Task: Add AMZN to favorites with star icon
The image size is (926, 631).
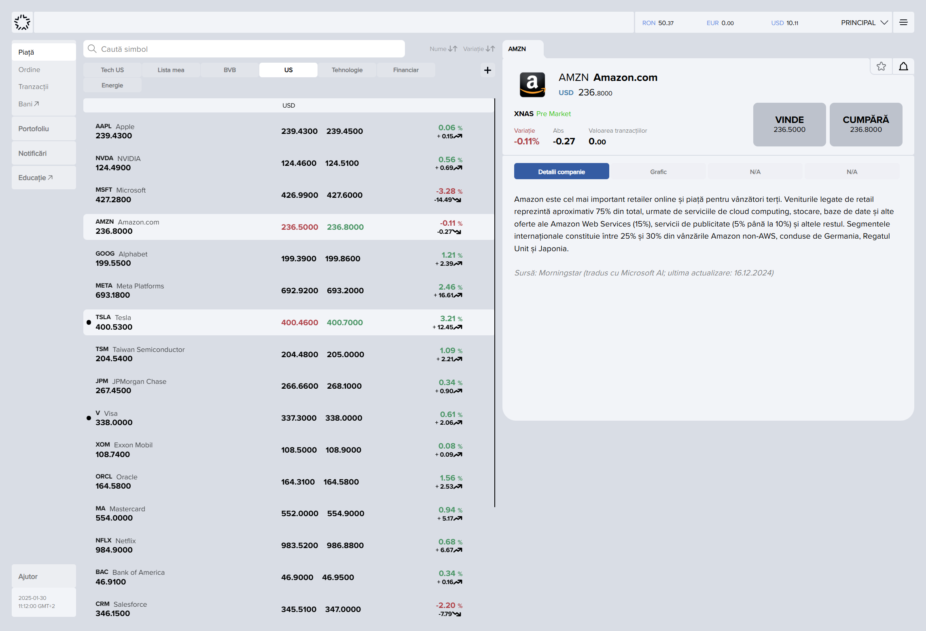Action: (x=881, y=66)
